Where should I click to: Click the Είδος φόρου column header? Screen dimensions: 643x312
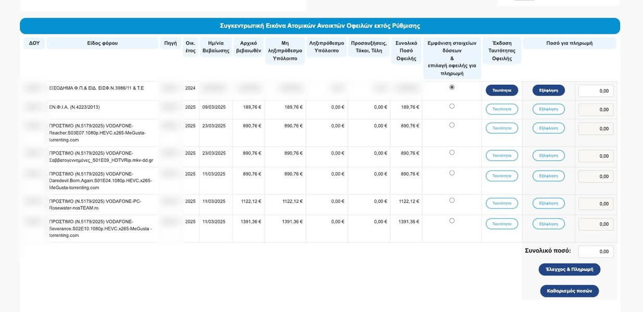(x=102, y=43)
